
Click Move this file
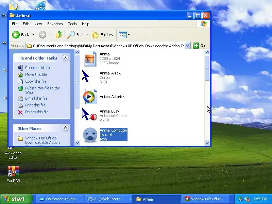pyautogui.click(x=36, y=74)
